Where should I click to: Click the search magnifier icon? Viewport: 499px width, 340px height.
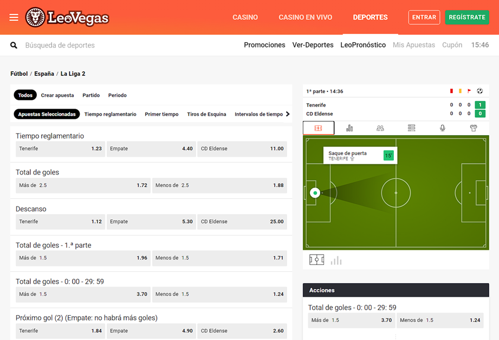(x=14, y=45)
